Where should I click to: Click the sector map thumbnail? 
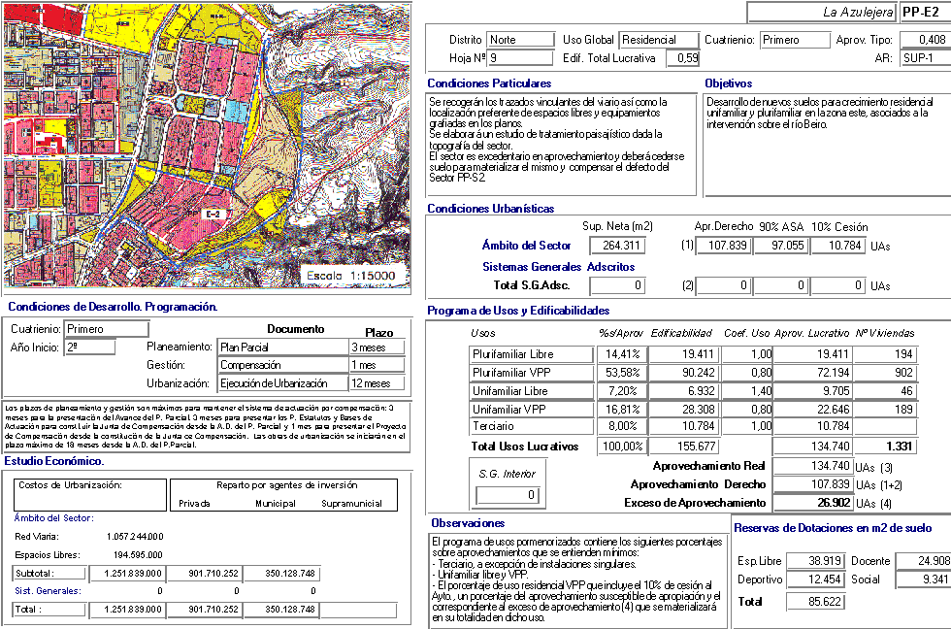[x=206, y=146]
